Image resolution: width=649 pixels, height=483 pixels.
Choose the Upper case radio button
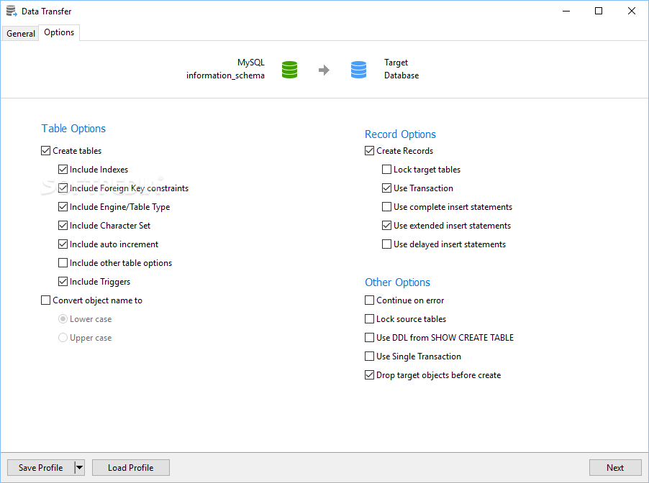[63, 337]
